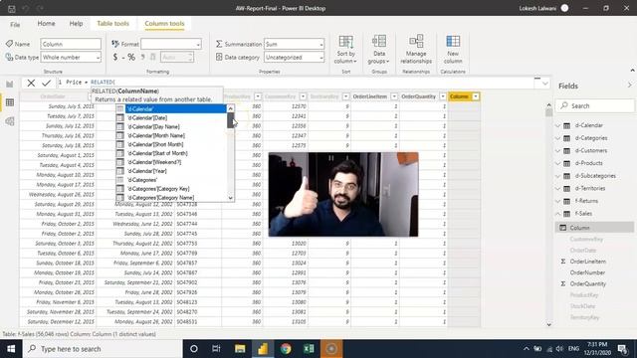Choose 'd-Calendar'[Month Name] suggestion

(x=171, y=135)
